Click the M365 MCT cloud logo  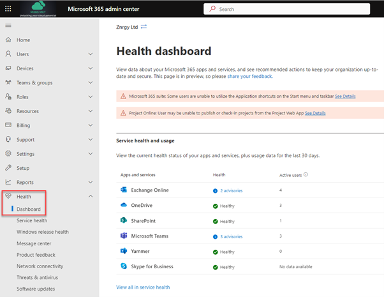tap(38, 9)
